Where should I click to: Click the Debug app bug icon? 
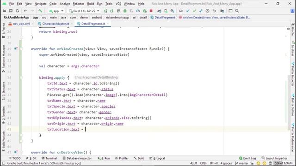click(125, 11)
